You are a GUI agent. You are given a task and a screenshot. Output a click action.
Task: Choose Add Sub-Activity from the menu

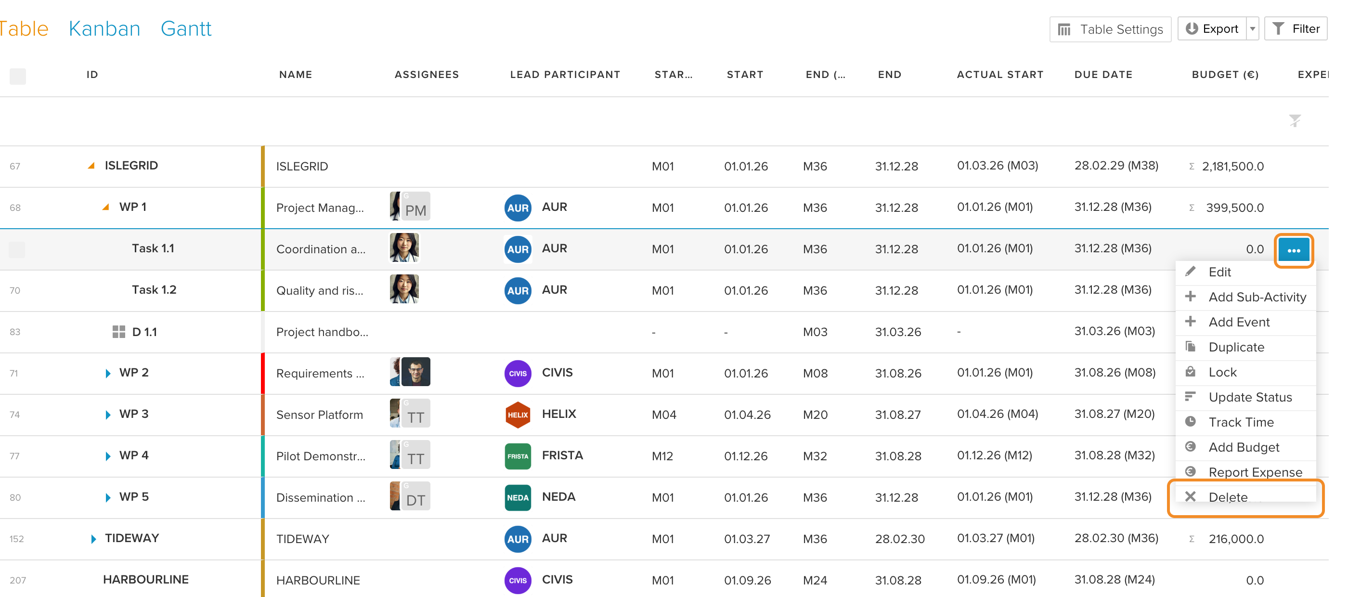1245,297
